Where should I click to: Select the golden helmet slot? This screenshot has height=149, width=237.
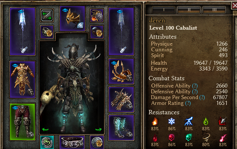pyautogui.click(x=72, y=18)
